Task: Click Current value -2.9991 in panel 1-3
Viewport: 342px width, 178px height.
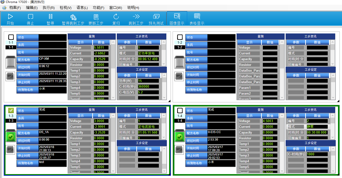Action: click(101, 127)
